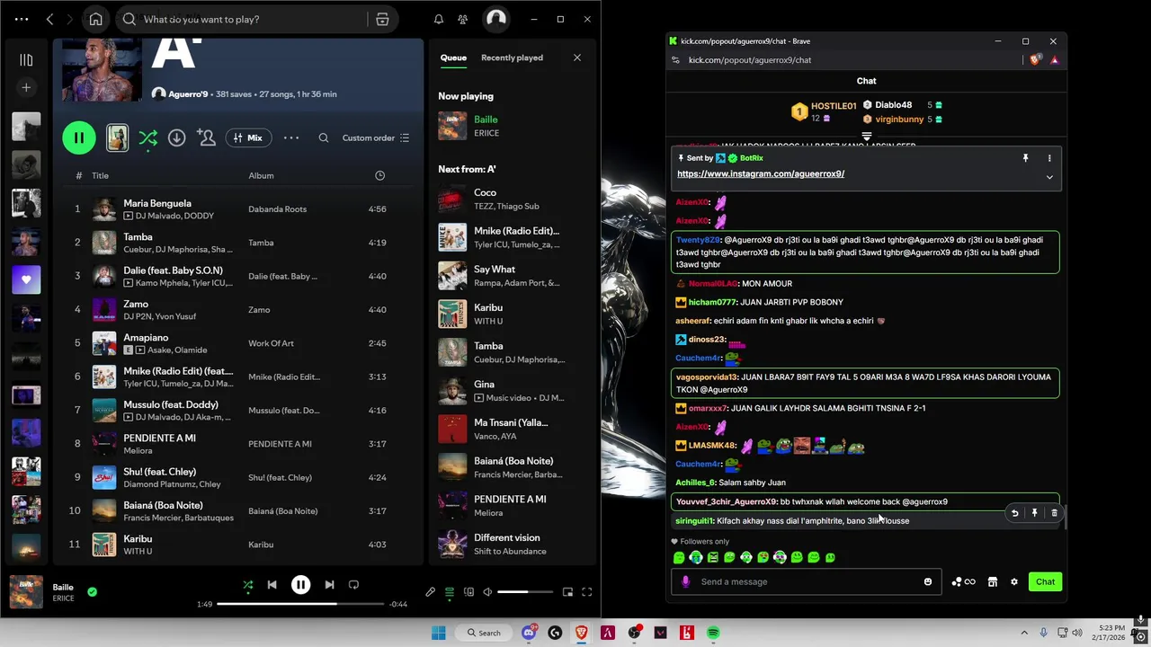This screenshot has height=647, width=1151.
Task: Go back using Spotify back arrow
Action: pos(50,19)
